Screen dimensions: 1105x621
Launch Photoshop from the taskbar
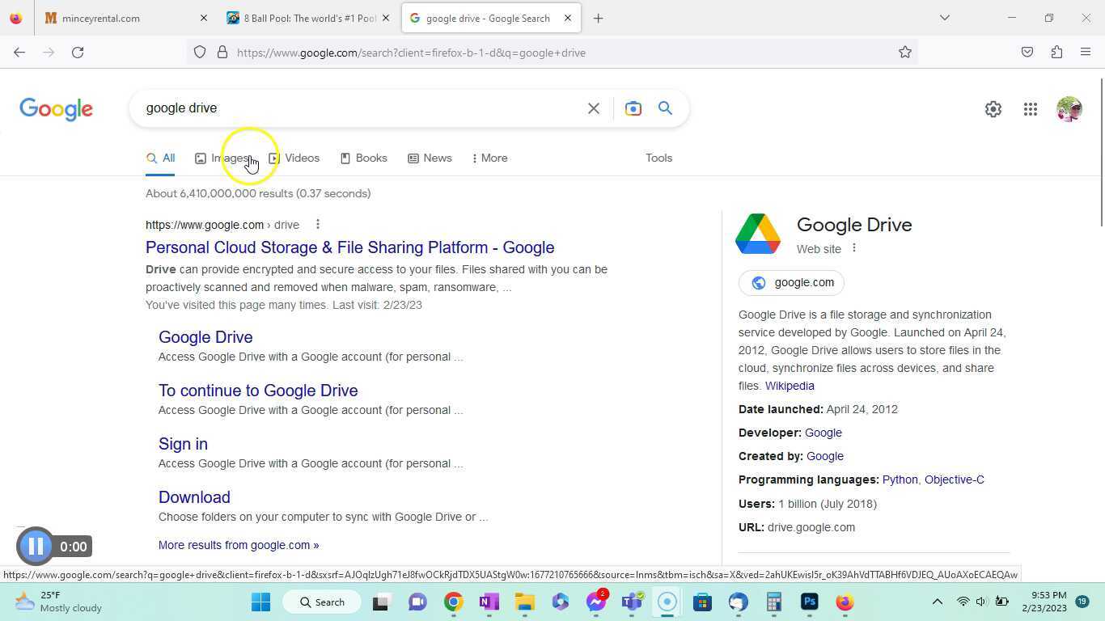point(808,602)
